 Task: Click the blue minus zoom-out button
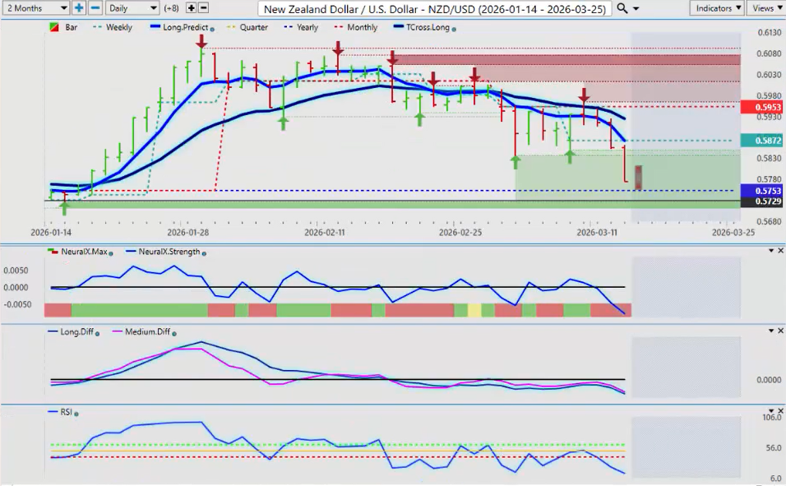(x=95, y=7)
